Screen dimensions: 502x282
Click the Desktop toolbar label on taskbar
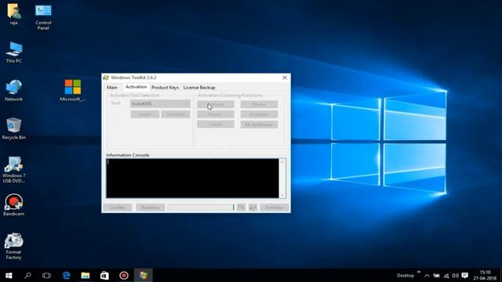click(406, 276)
